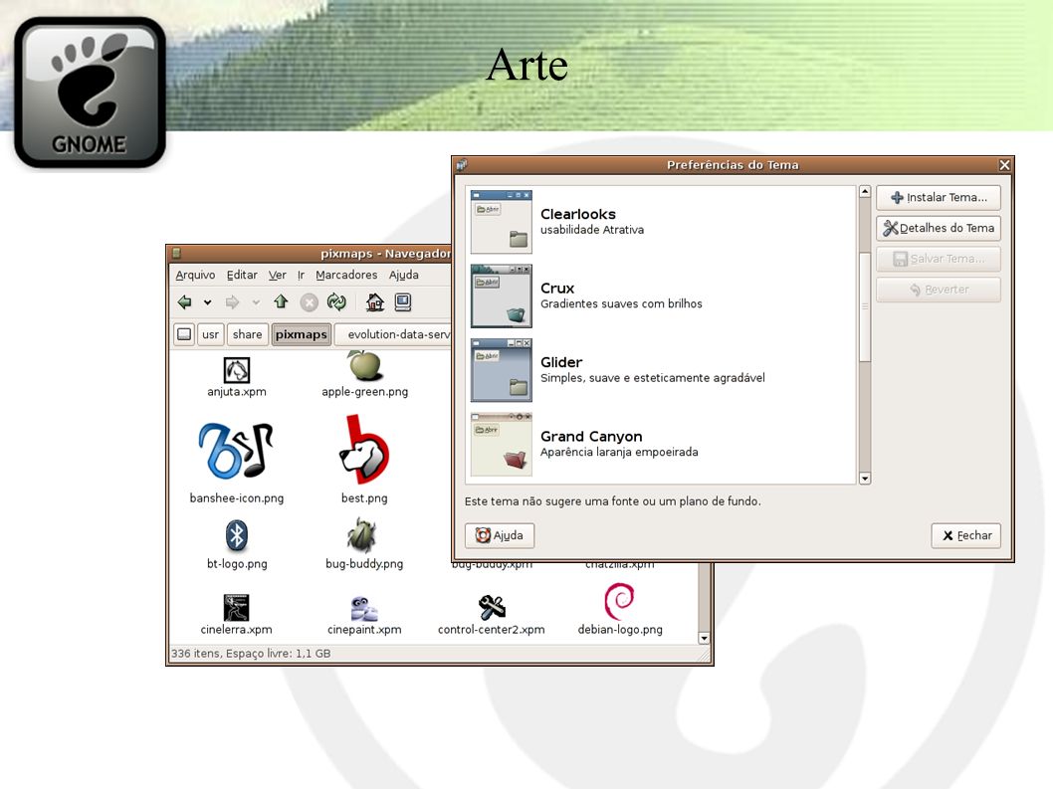Viewport: 1053px width, 789px height.
Task: Jump to the evolution-data-server path button
Action: [393, 334]
